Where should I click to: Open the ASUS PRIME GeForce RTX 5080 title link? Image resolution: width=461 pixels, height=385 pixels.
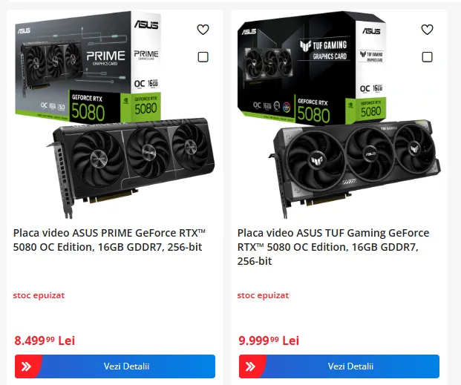[x=109, y=240]
